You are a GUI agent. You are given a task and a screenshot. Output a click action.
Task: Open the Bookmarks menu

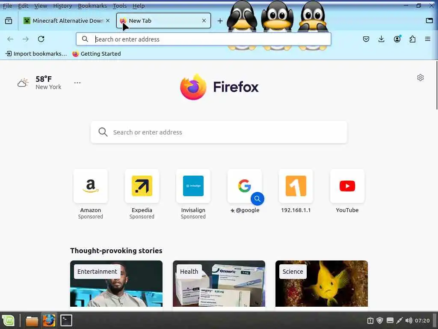(x=92, y=6)
